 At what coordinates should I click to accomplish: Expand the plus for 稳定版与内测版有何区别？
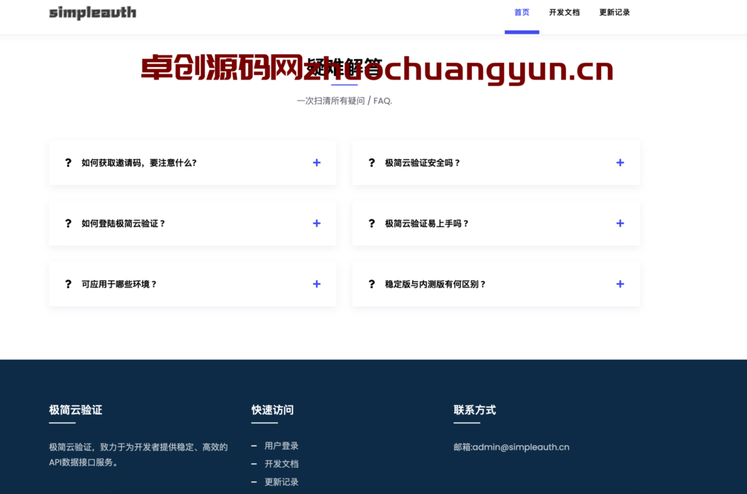tap(620, 284)
